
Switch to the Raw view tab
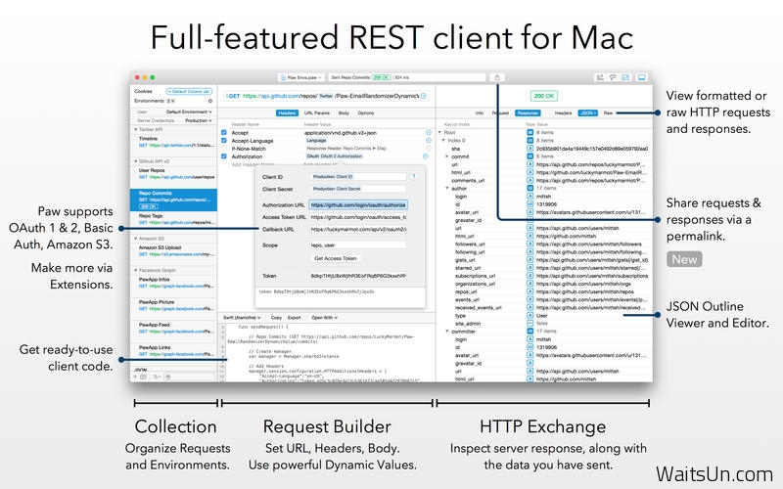[608, 113]
